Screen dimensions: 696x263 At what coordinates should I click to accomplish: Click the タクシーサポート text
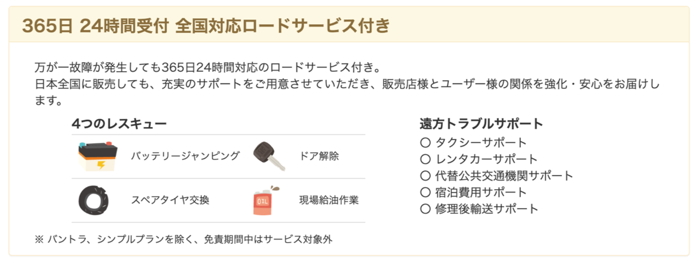pyautogui.click(x=481, y=143)
